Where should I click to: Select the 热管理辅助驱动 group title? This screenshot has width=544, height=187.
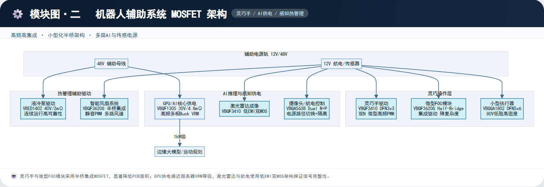point(75,93)
